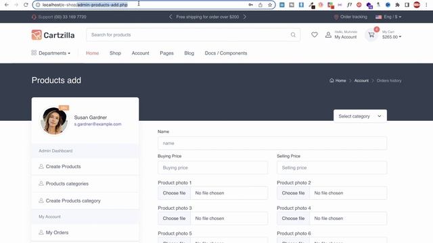This screenshot has height=243, width=433.
Task: Open the Docs / Components nav item
Action: (x=226, y=53)
